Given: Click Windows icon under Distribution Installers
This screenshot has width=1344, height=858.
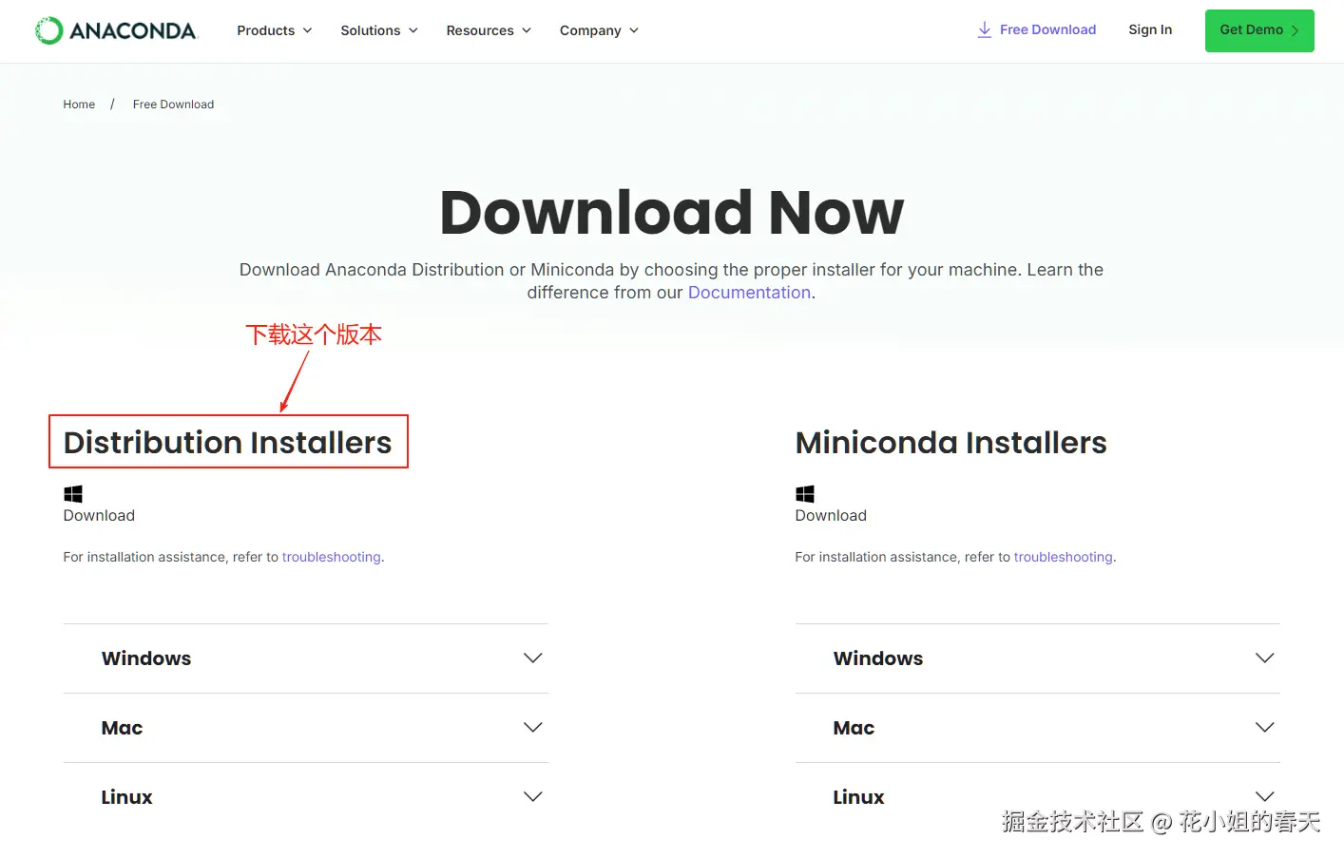Looking at the screenshot, I should click(73, 494).
